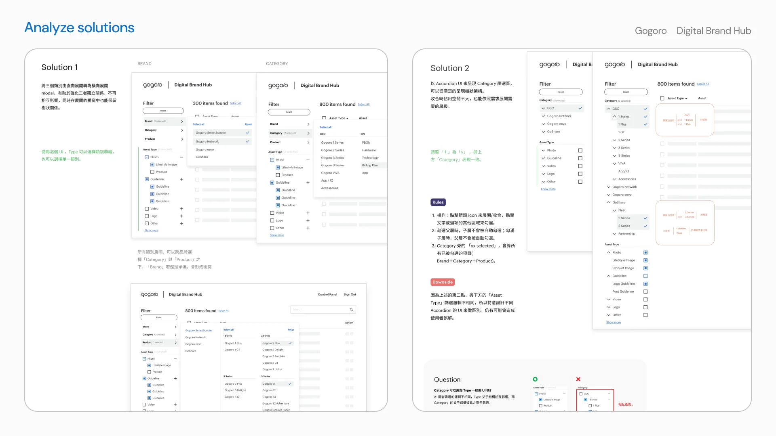Click Sign Out in the bottom mockup header
Viewport: 776px width, 436px height.
350,294
